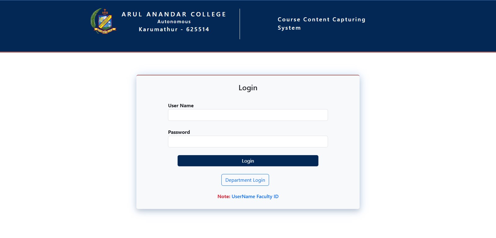Click the "User Name" field label

click(181, 106)
